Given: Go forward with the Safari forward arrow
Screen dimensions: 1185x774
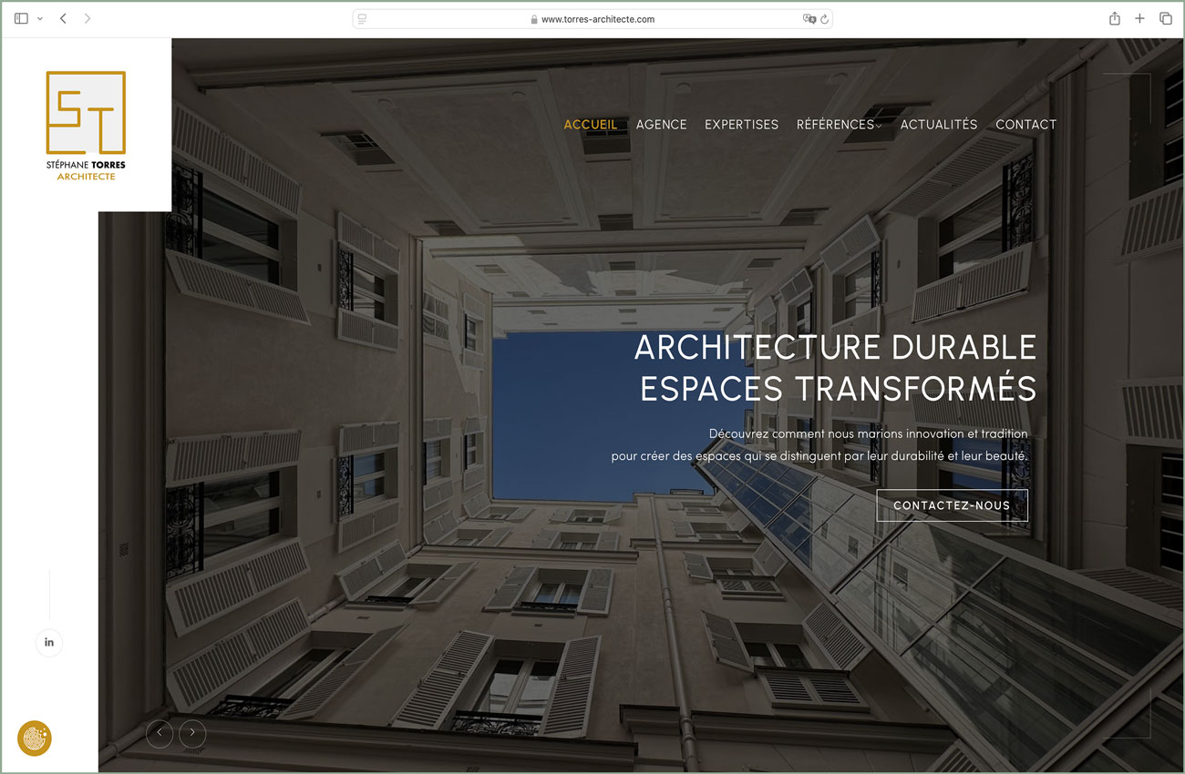Looking at the screenshot, I should point(88,18).
